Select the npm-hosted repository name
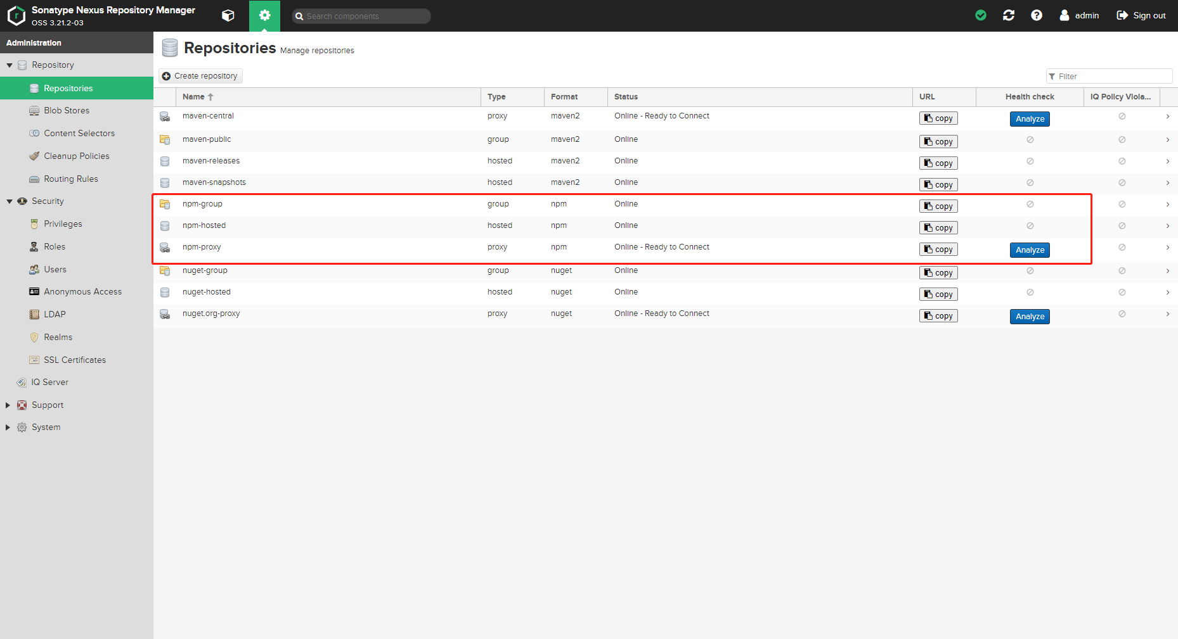Screen dimensions: 1178x639 [x=204, y=225]
